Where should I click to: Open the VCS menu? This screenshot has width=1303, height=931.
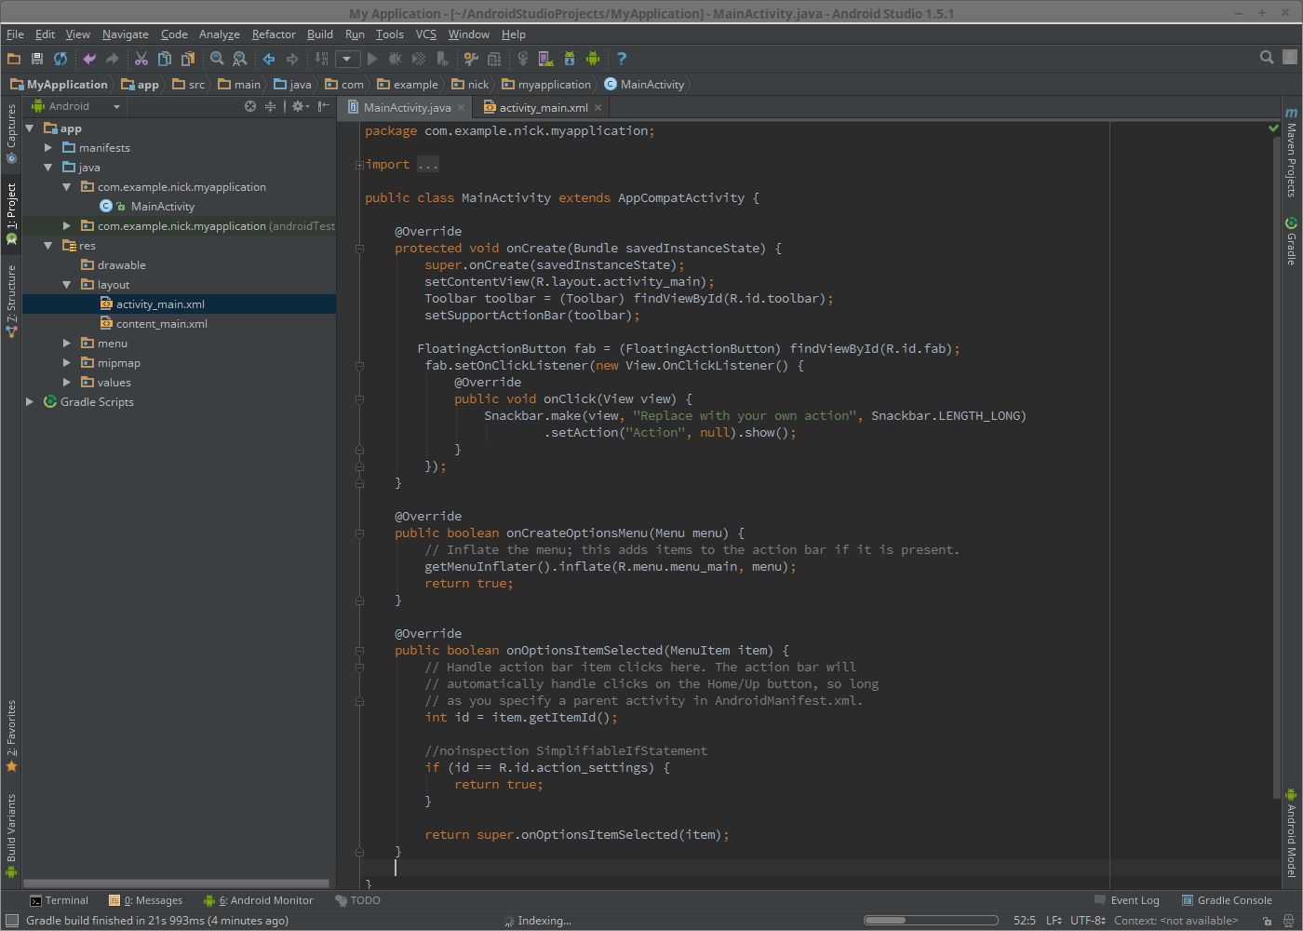425,34
